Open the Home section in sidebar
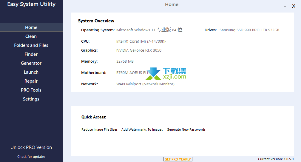The height and width of the screenshot is (162, 301). (31, 27)
